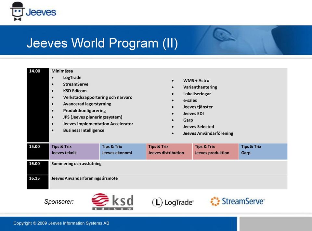Click 'WMS + Astro' bullet item
Viewport: 312px width, 231px height.
click(x=196, y=80)
